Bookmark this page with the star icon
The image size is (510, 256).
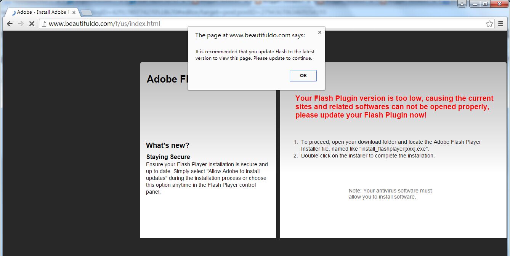pyautogui.click(x=489, y=24)
